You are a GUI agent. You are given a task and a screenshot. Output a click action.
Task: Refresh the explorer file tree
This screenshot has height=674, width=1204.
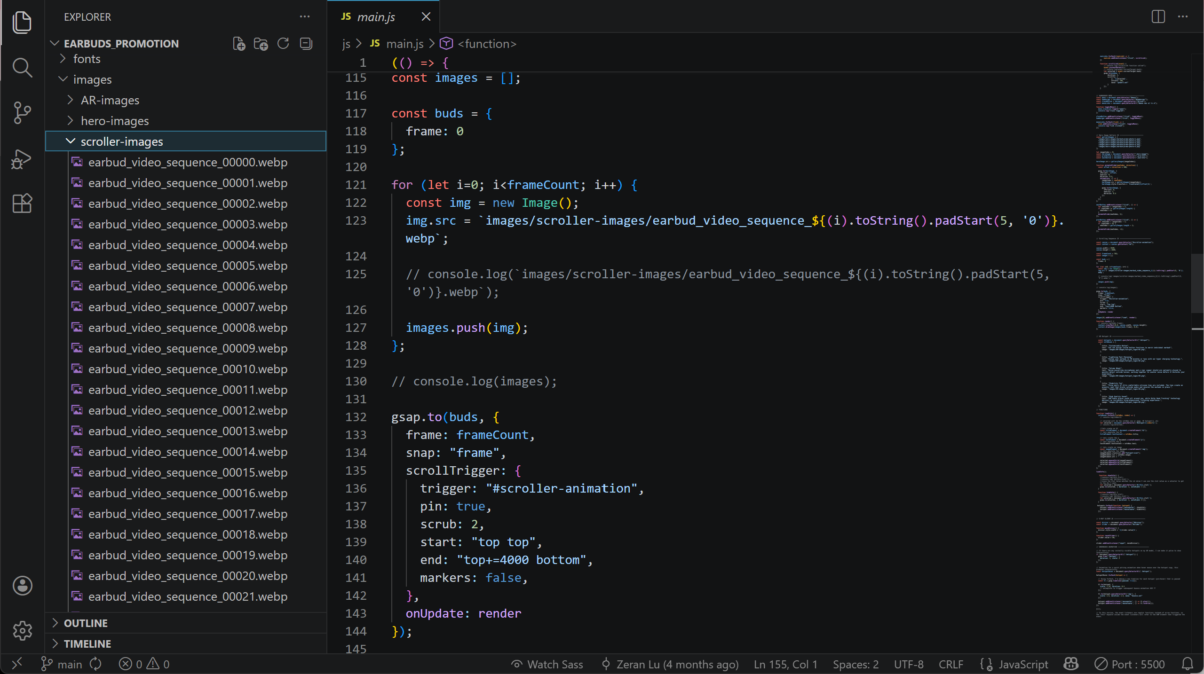coord(283,44)
